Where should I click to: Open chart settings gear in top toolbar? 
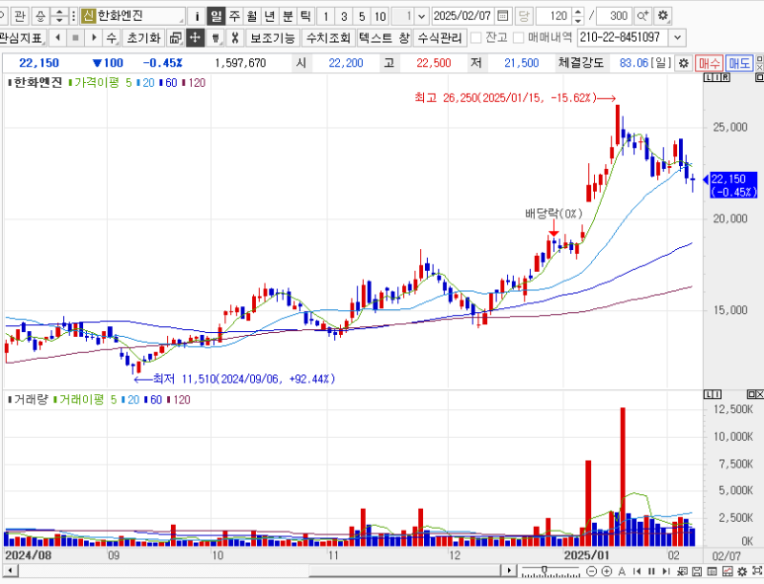[663, 16]
